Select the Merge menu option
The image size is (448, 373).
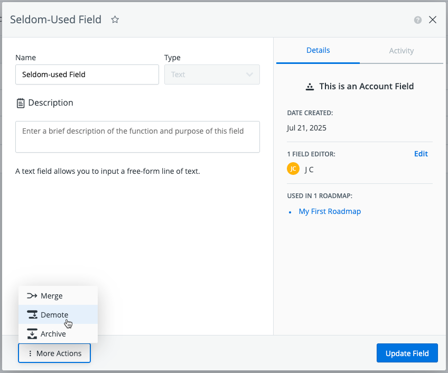(52, 296)
